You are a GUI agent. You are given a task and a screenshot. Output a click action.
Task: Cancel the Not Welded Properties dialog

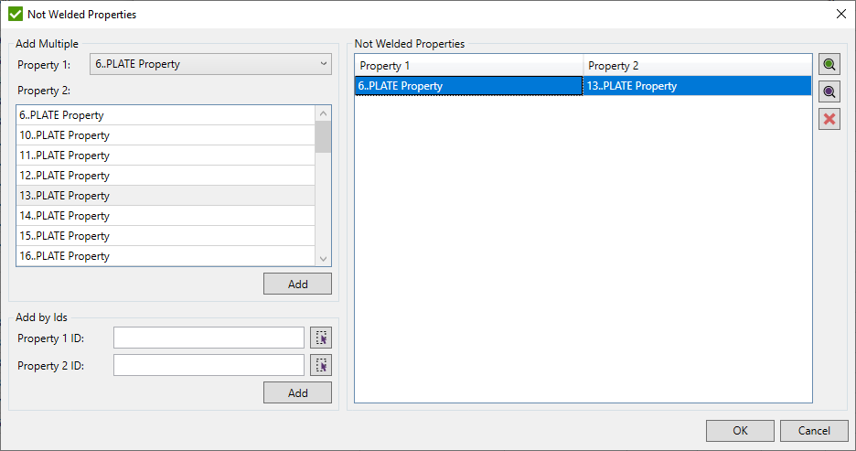pyautogui.click(x=814, y=431)
